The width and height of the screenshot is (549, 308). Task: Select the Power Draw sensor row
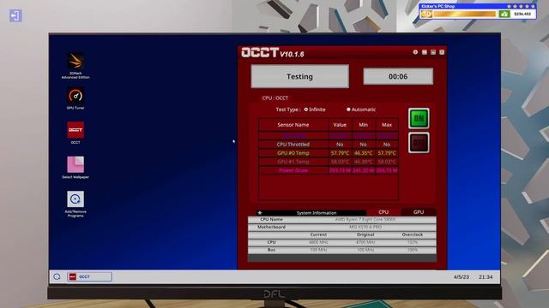click(329, 170)
